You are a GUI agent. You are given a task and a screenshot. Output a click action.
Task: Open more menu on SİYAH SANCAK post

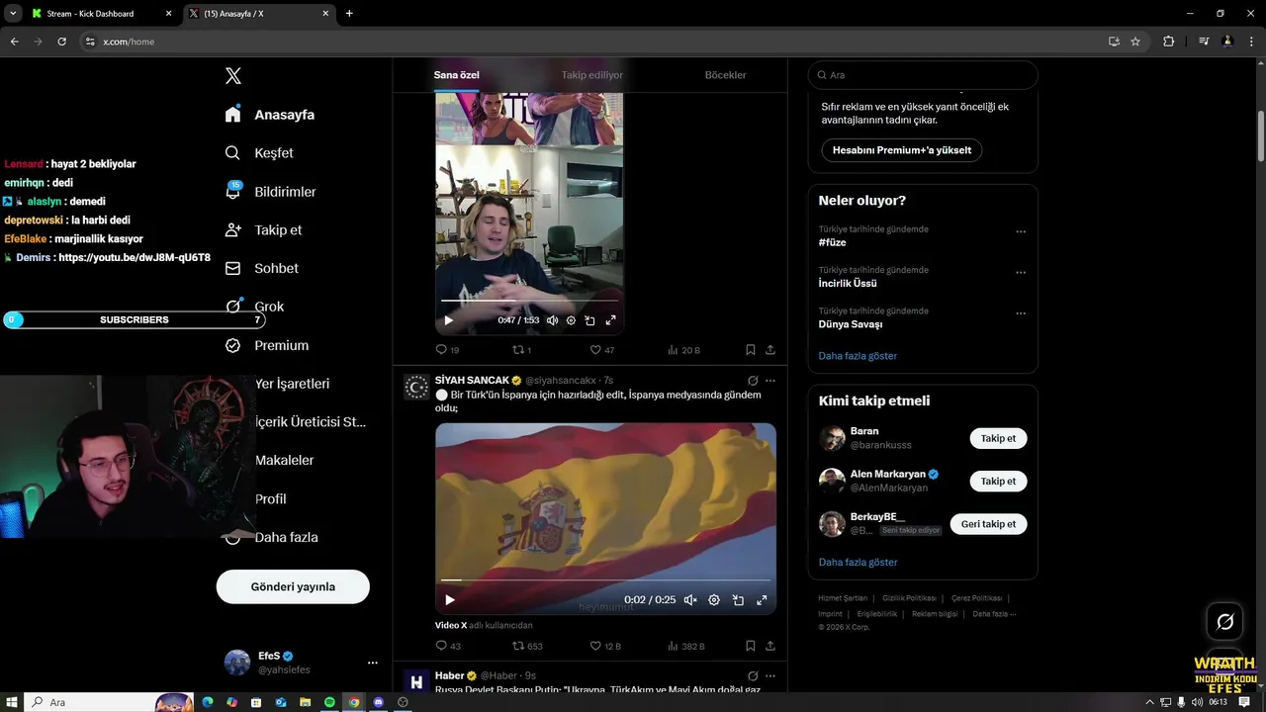[x=770, y=381]
